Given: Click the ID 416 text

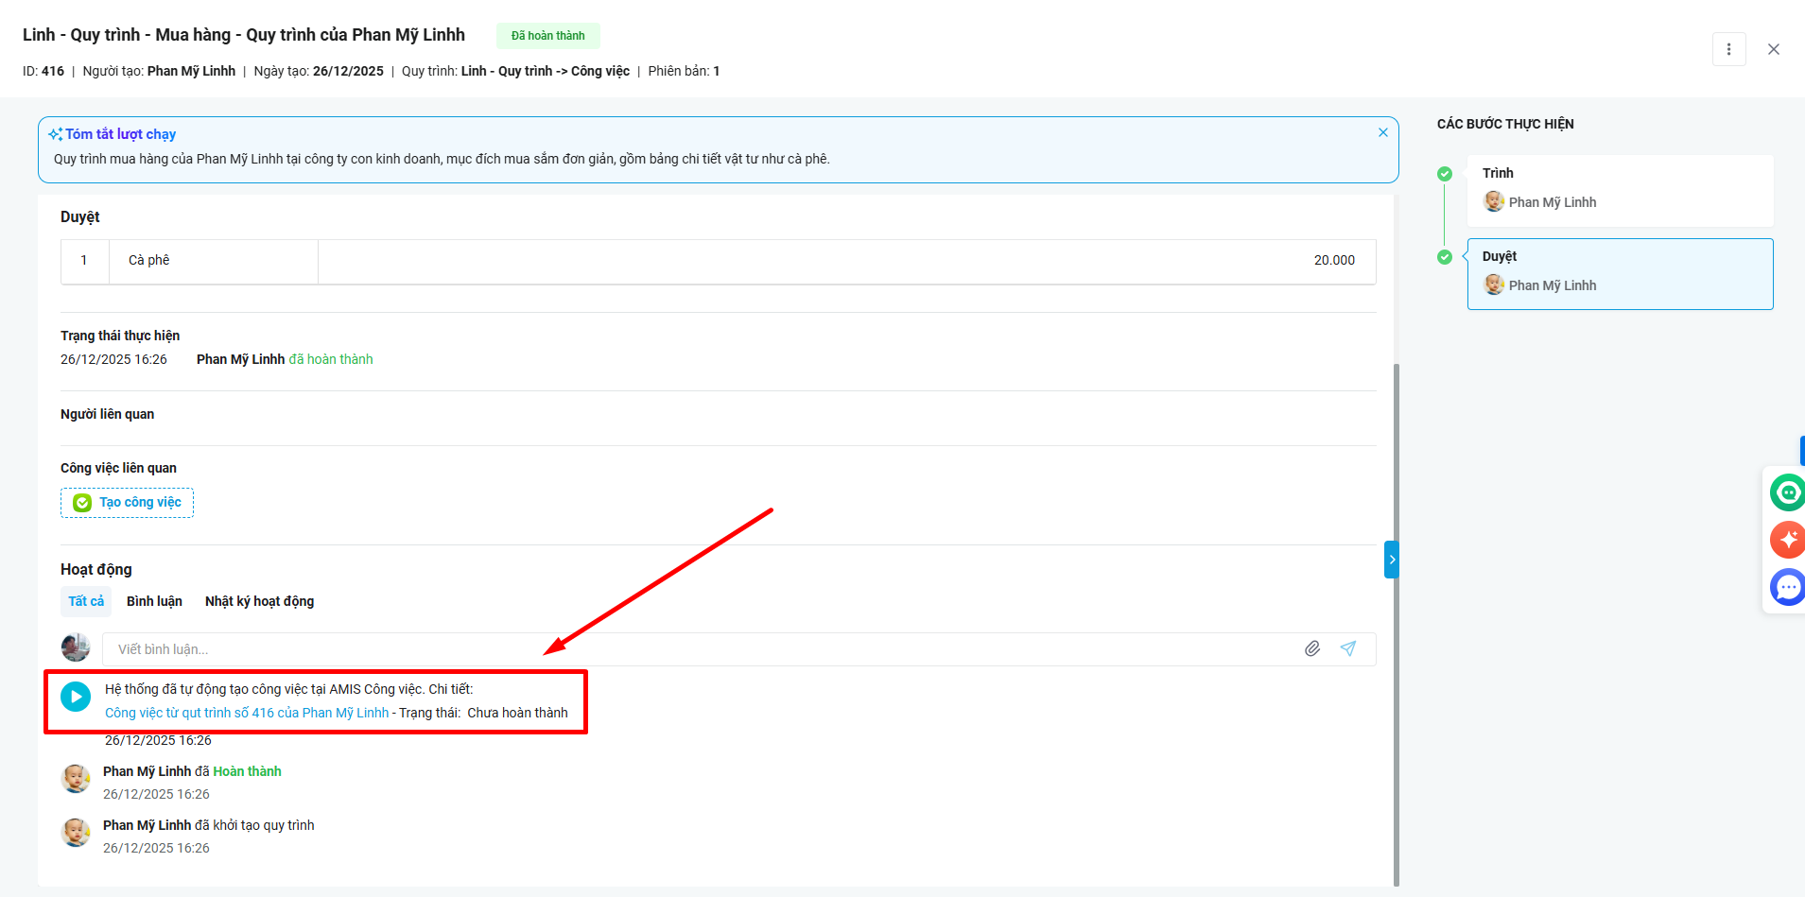Looking at the screenshot, I should [43, 71].
